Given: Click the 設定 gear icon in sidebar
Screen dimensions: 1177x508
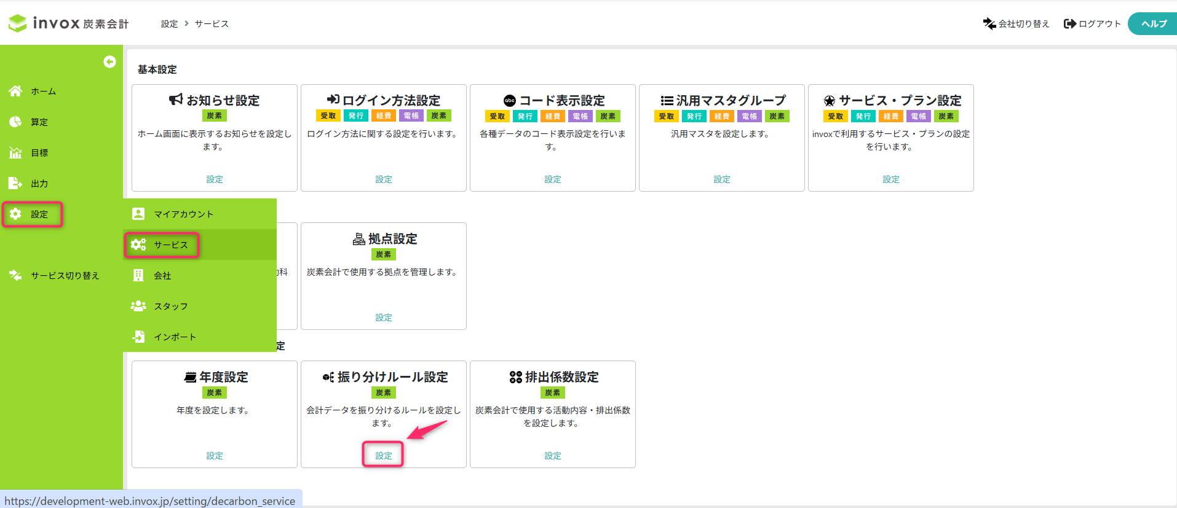Looking at the screenshot, I should click(15, 214).
